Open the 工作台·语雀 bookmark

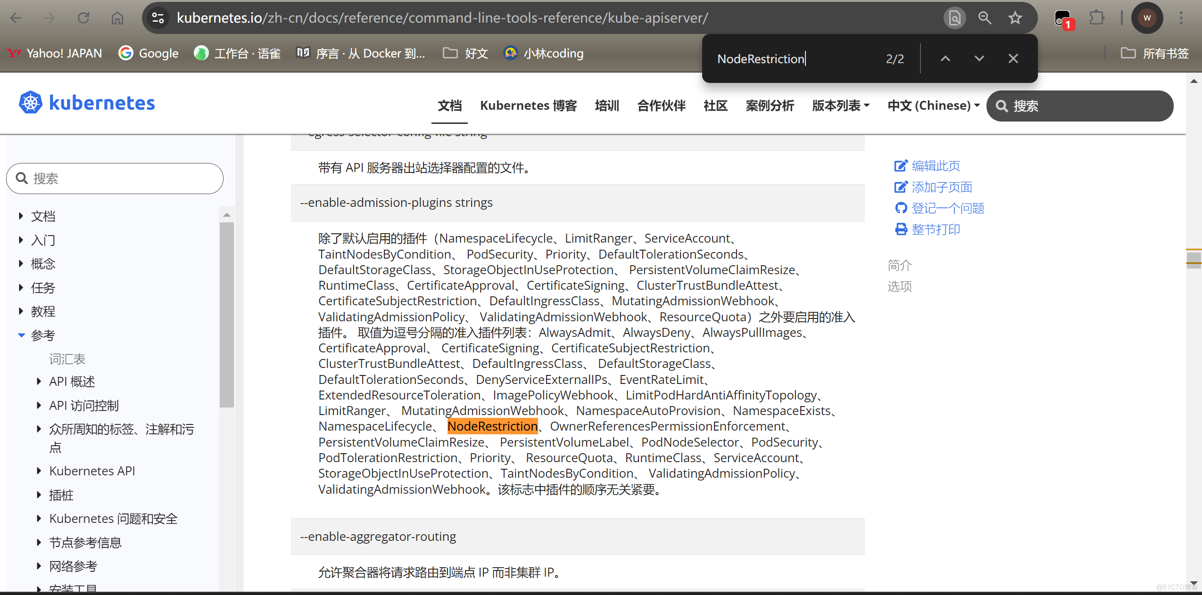pos(237,53)
